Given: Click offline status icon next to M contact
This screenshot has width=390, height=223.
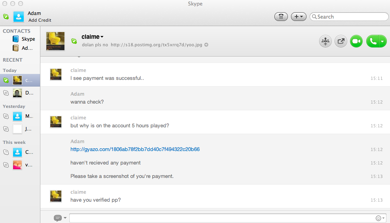Looking at the screenshot, I should (x=6, y=116).
